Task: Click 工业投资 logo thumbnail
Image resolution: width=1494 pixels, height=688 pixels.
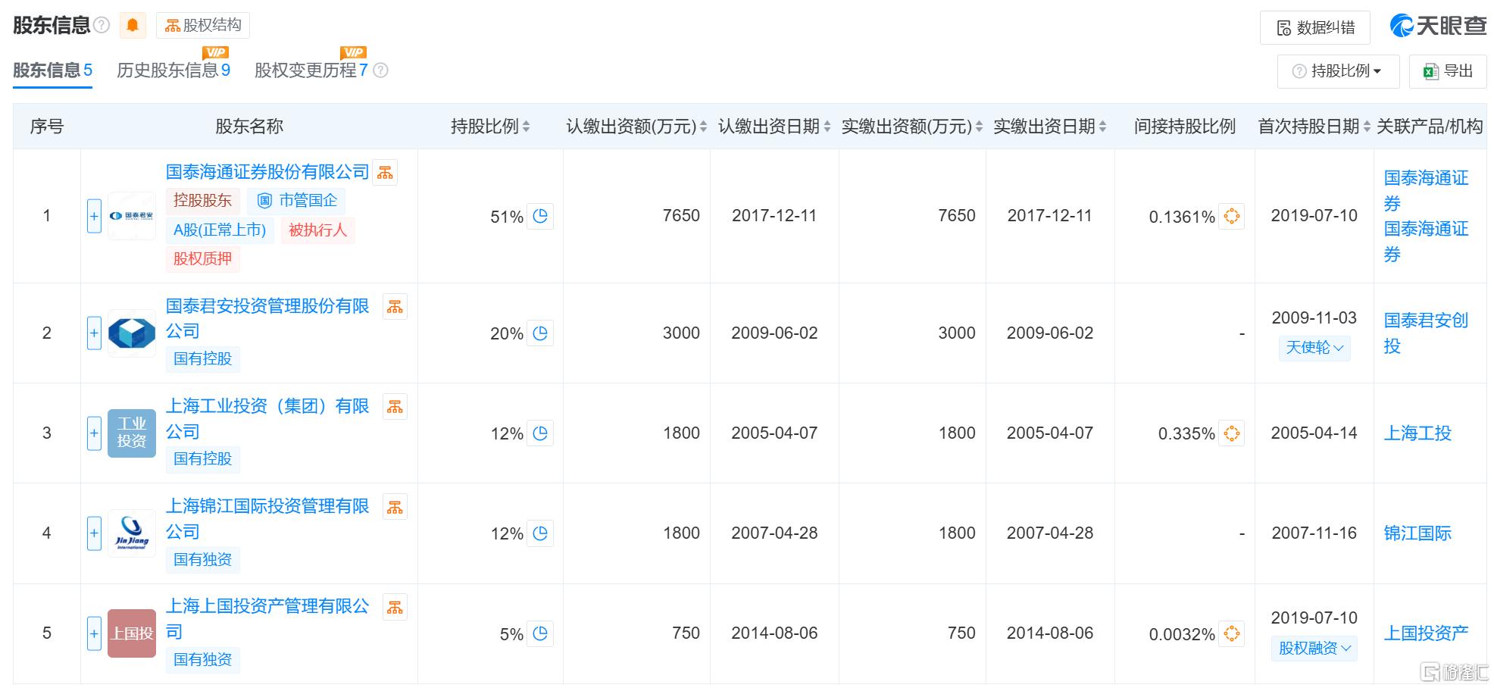Action: tap(132, 433)
